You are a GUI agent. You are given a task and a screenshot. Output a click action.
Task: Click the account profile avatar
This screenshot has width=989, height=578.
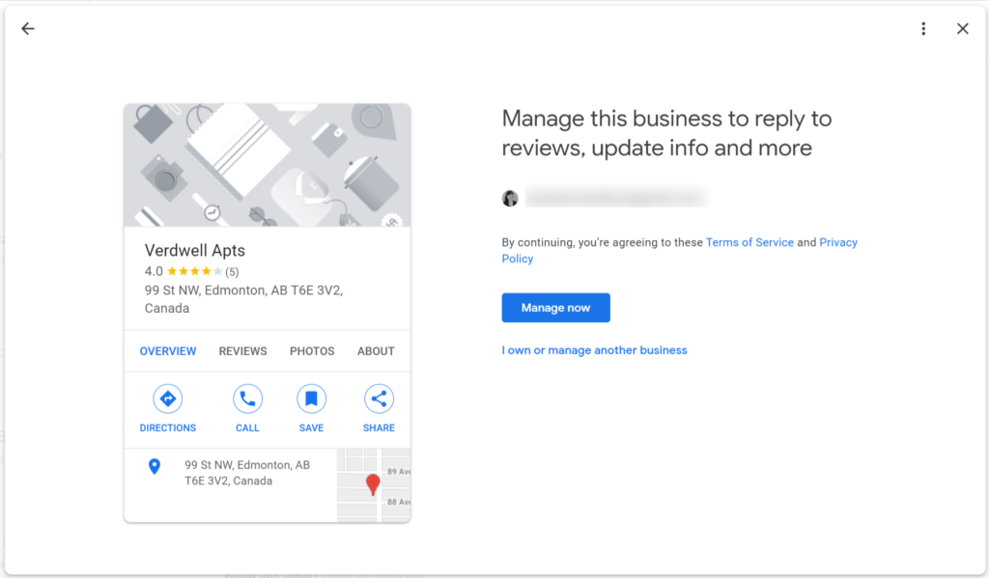point(510,199)
